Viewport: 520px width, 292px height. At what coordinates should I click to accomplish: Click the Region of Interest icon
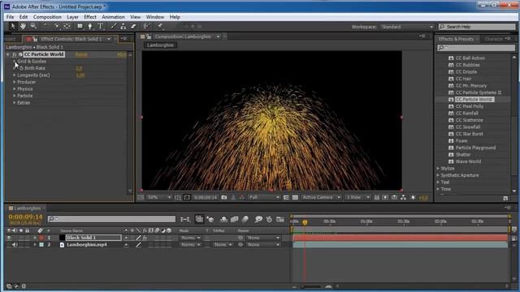(286, 197)
